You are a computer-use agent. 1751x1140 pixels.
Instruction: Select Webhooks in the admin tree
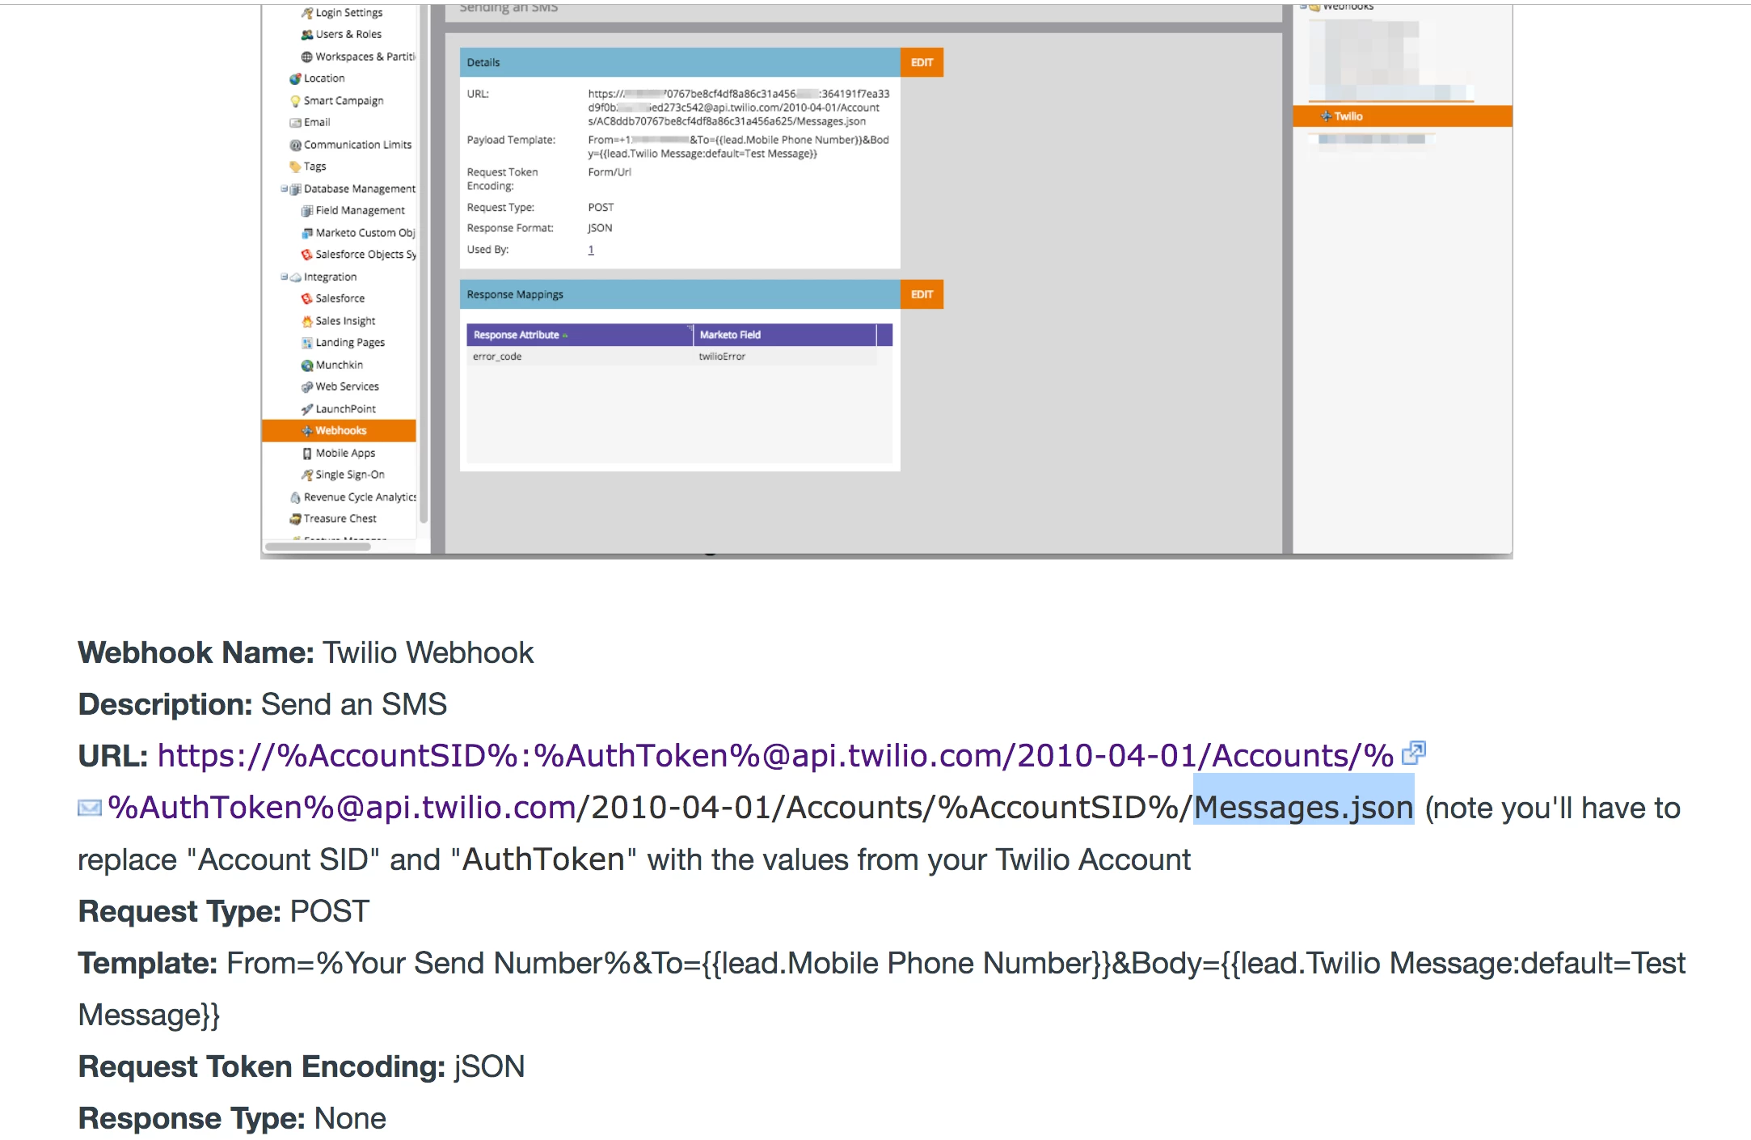tap(340, 431)
